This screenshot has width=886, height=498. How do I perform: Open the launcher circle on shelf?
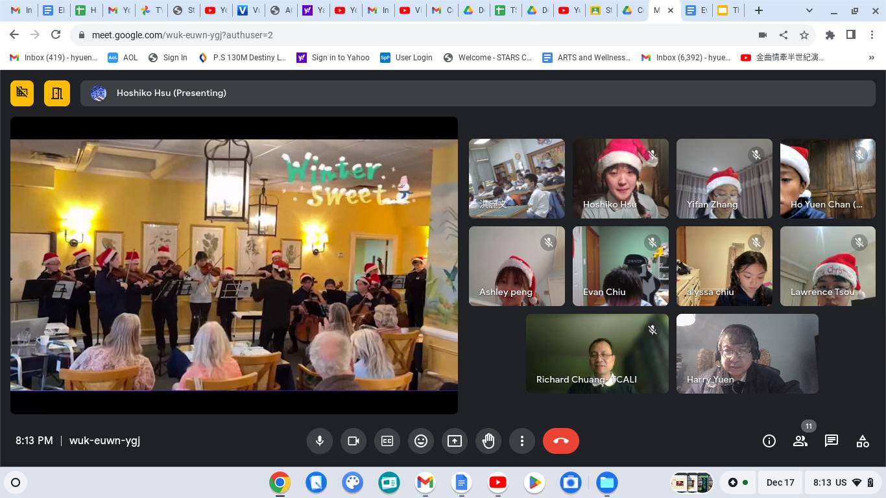pyautogui.click(x=16, y=482)
